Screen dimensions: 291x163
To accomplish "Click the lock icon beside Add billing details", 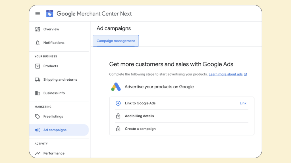I will [x=118, y=116].
